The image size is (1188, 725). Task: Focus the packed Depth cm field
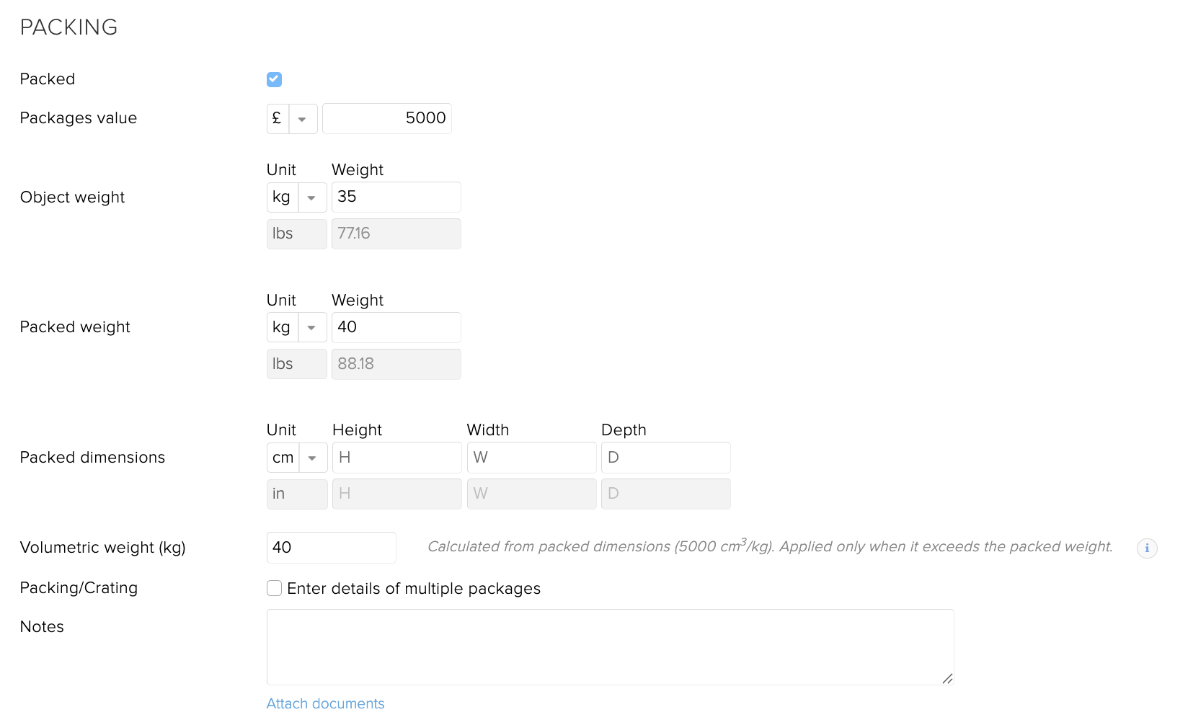click(x=665, y=458)
